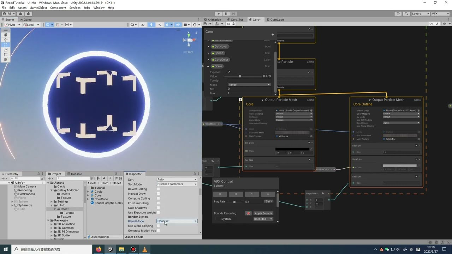Image resolution: width=452 pixels, height=254 pixels.
Task: Click the VFX Control stop button
Action: point(220,194)
